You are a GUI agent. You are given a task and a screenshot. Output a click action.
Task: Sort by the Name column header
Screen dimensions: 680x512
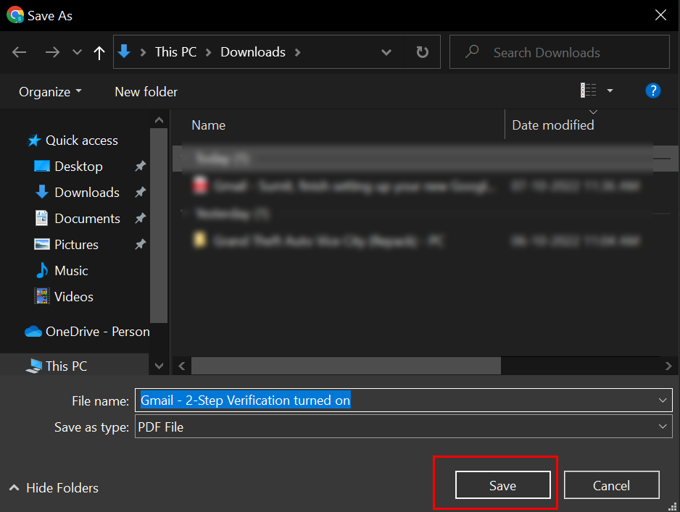click(209, 125)
